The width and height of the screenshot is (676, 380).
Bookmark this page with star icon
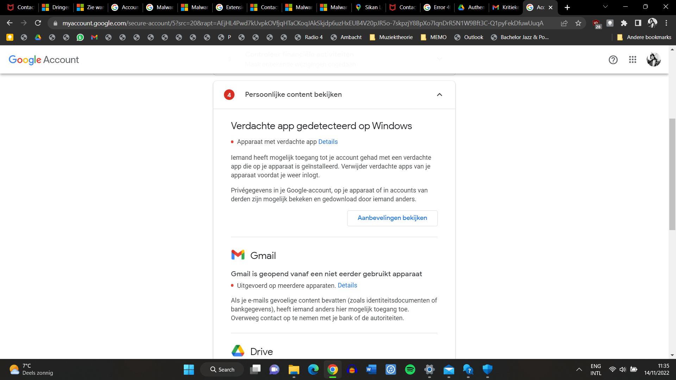[x=578, y=23]
